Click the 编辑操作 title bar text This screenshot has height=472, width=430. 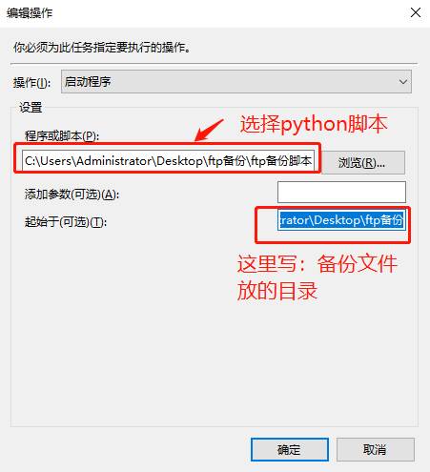click(x=30, y=13)
